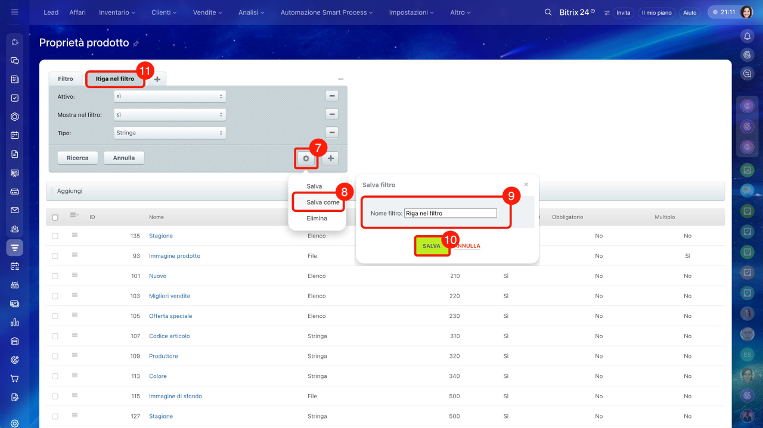Click the gear icon in filter panel
Screen dimensions: 763x428
(x=306, y=158)
